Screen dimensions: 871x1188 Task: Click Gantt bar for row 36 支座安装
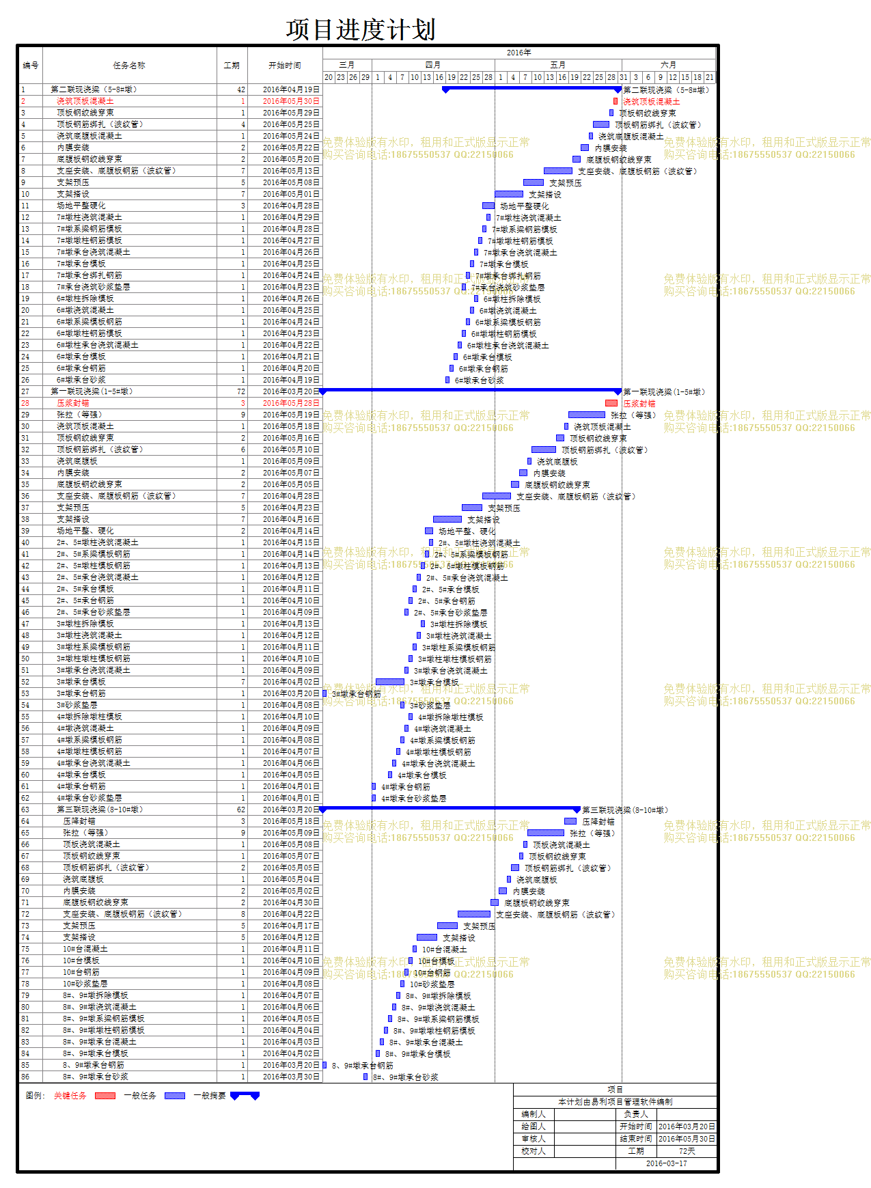[497, 496]
